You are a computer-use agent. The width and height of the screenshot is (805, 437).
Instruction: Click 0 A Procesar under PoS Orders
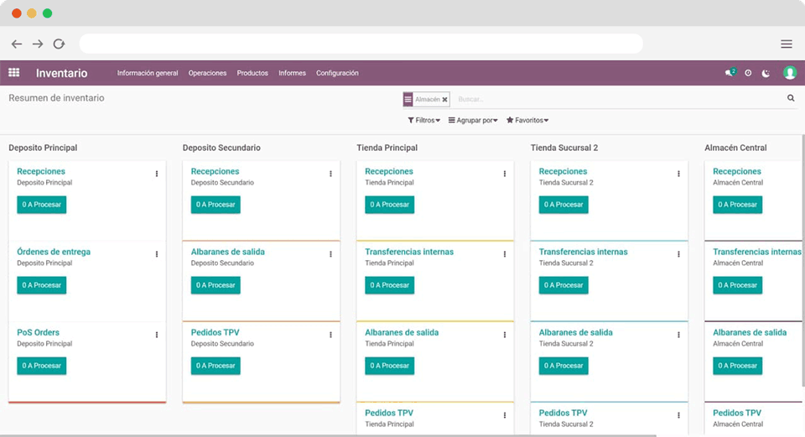[x=42, y=366]
